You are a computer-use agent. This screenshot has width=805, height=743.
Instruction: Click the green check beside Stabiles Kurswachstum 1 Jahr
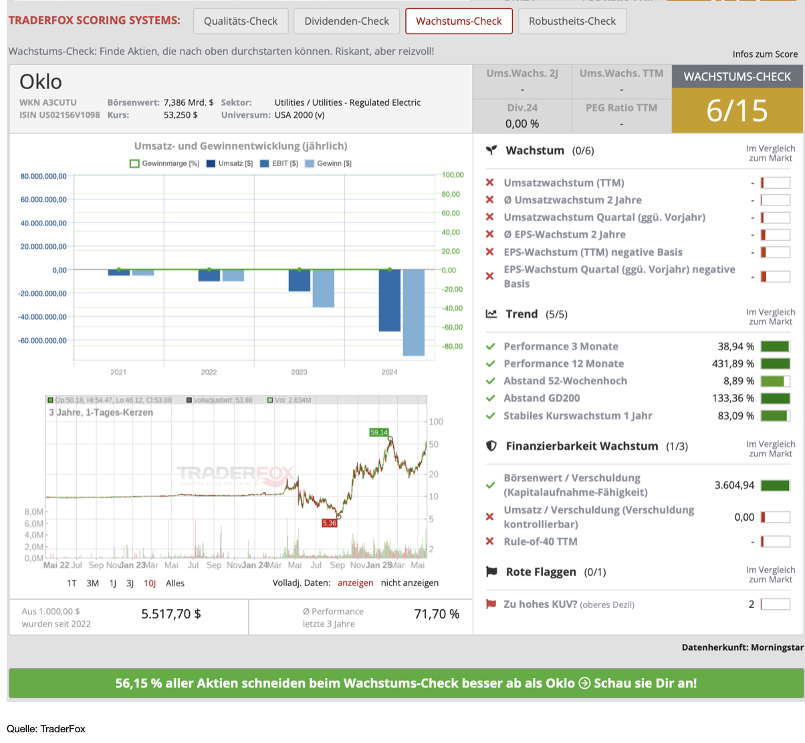click(x=491, y=416)
